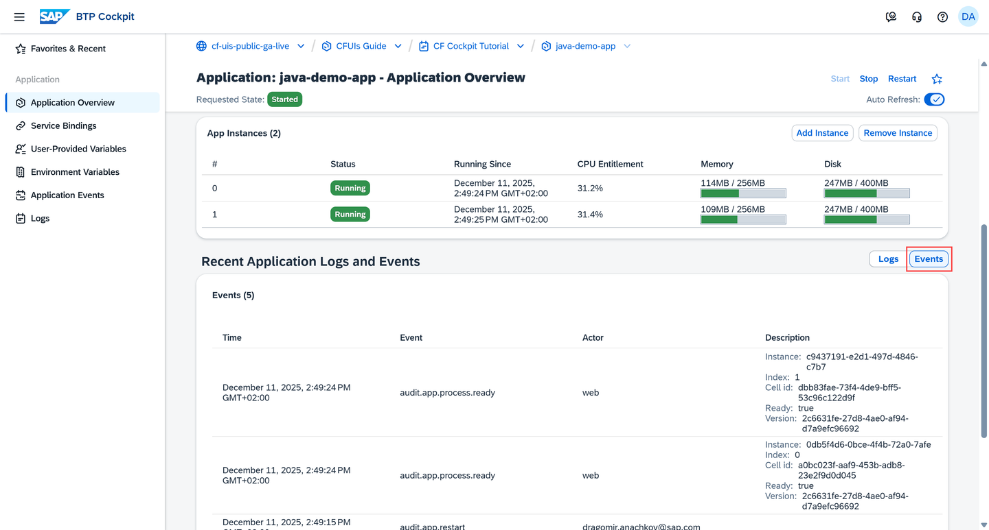Click Running status badge for instance 0
The width and height of the screenshot is (989, 530).
(x=350, y=188)
